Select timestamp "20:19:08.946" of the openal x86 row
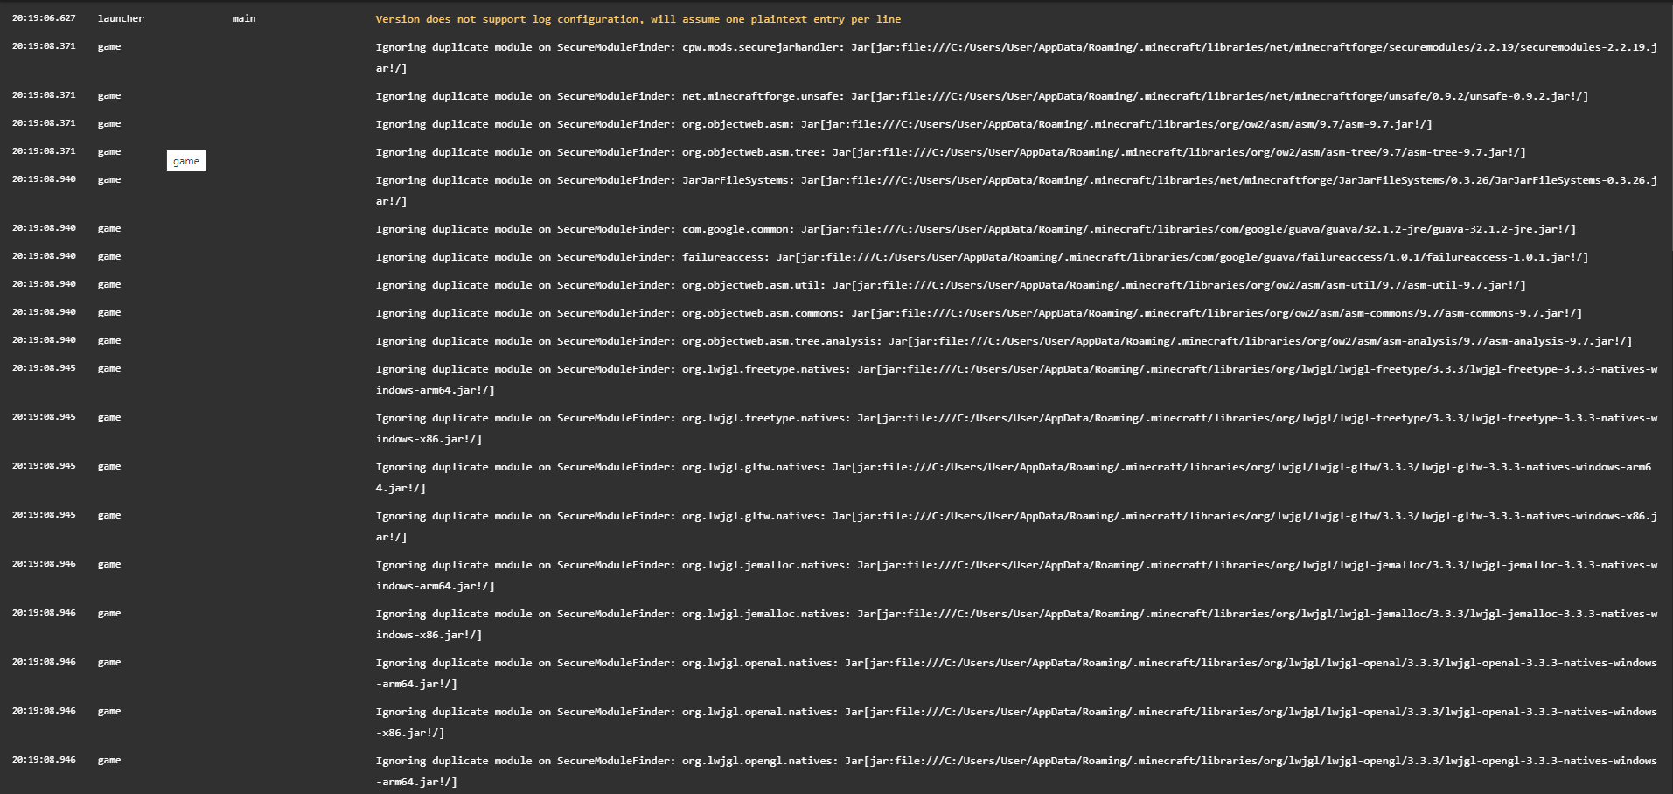This screenshot has height=794, width=1673. (44, 711)
